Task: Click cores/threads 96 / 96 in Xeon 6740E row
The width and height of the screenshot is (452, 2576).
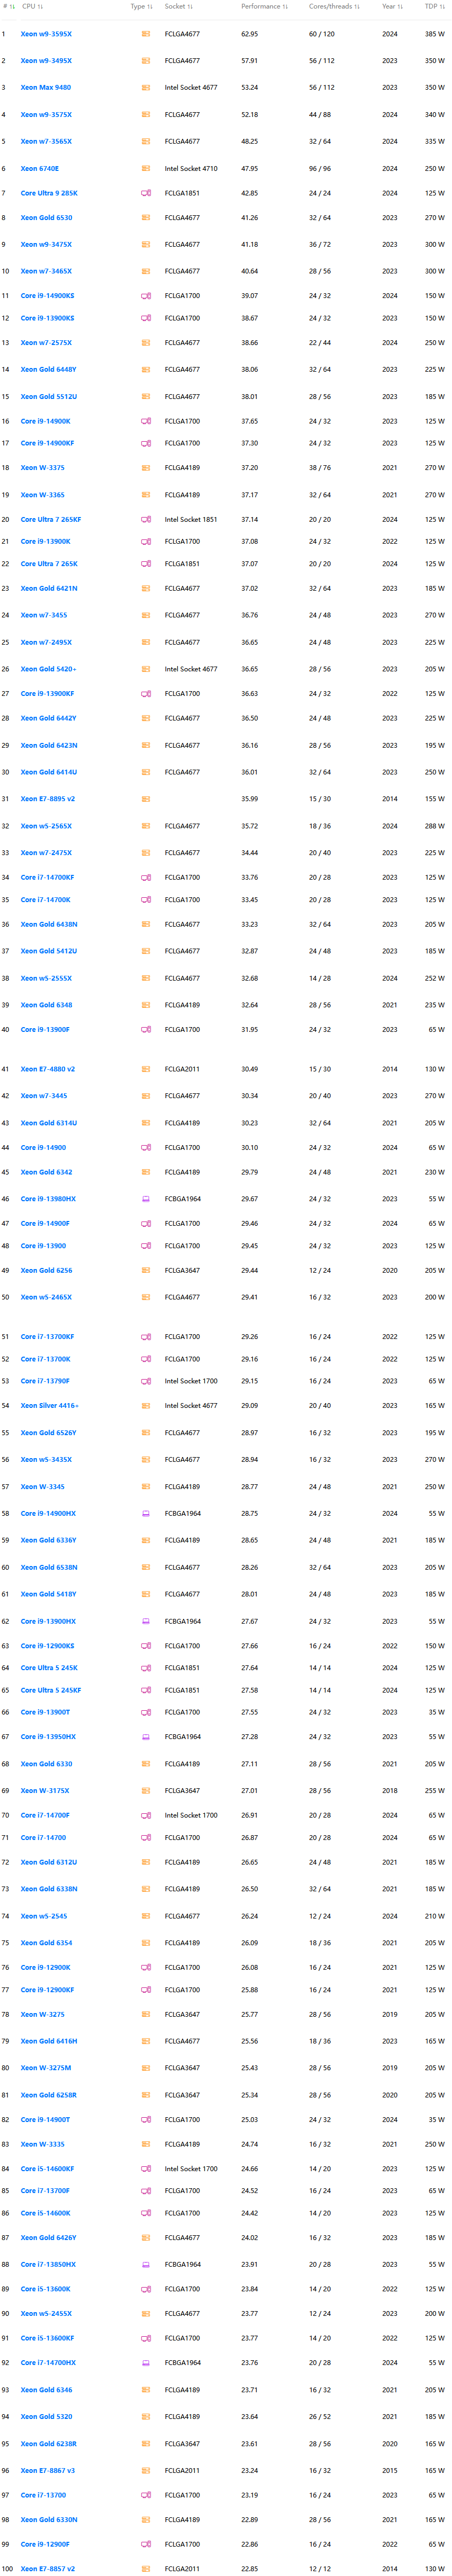Action: tap(320, 169)
